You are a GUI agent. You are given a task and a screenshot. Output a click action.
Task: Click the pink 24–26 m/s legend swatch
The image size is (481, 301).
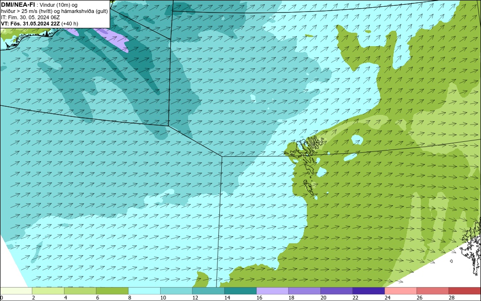click(x=401, y=291)
